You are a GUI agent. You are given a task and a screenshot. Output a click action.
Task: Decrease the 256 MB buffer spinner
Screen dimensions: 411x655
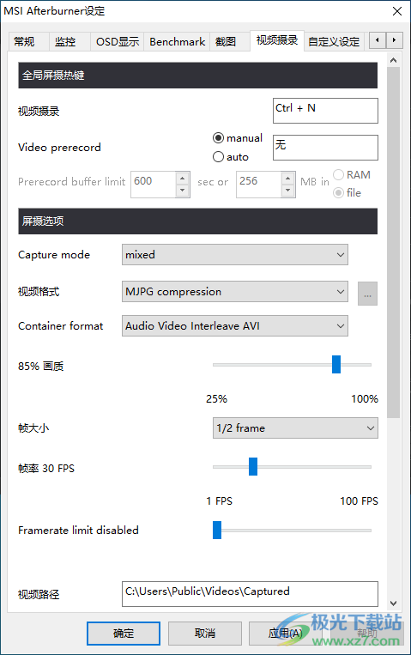coord(287,191)
